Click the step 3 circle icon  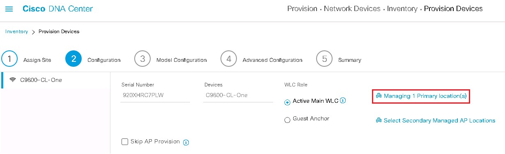coord(142,59)
